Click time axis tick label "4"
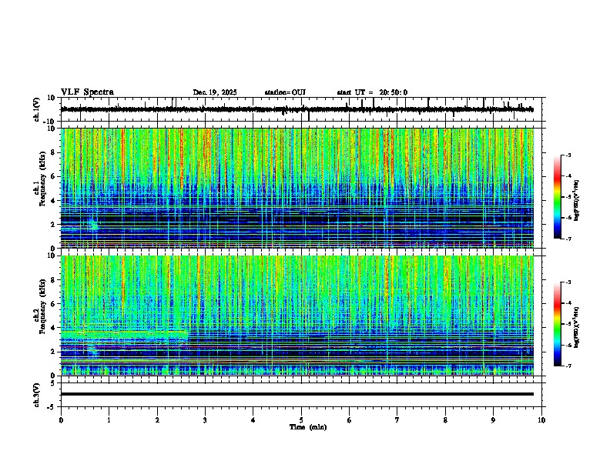Image resolution: width=610 pixels, height=471 pixels. coord(253,420)
